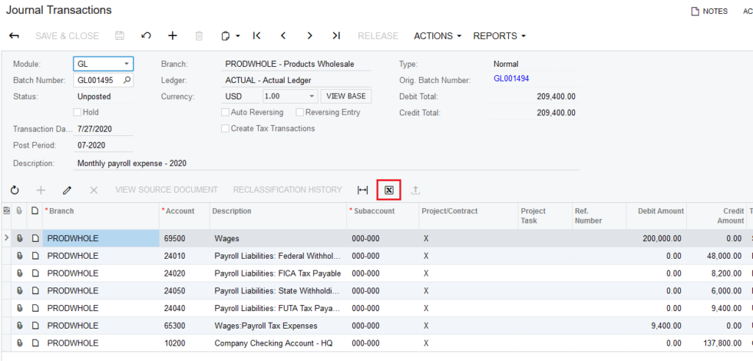Open the grid column configuration icon
Image resolution: width=753 pixels, height=361 pixels.
click(x=7, y=211)
